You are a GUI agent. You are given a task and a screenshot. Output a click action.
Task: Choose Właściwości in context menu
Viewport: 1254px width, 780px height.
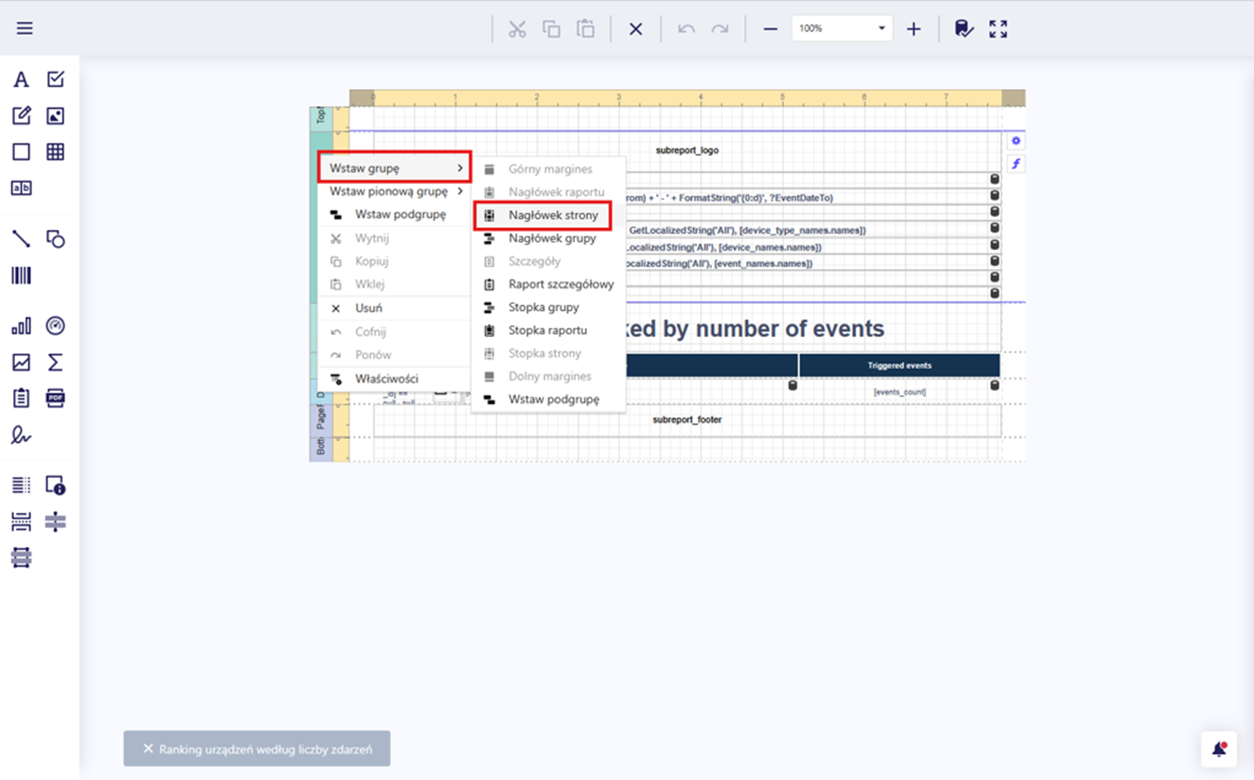[x=386, y=379]
